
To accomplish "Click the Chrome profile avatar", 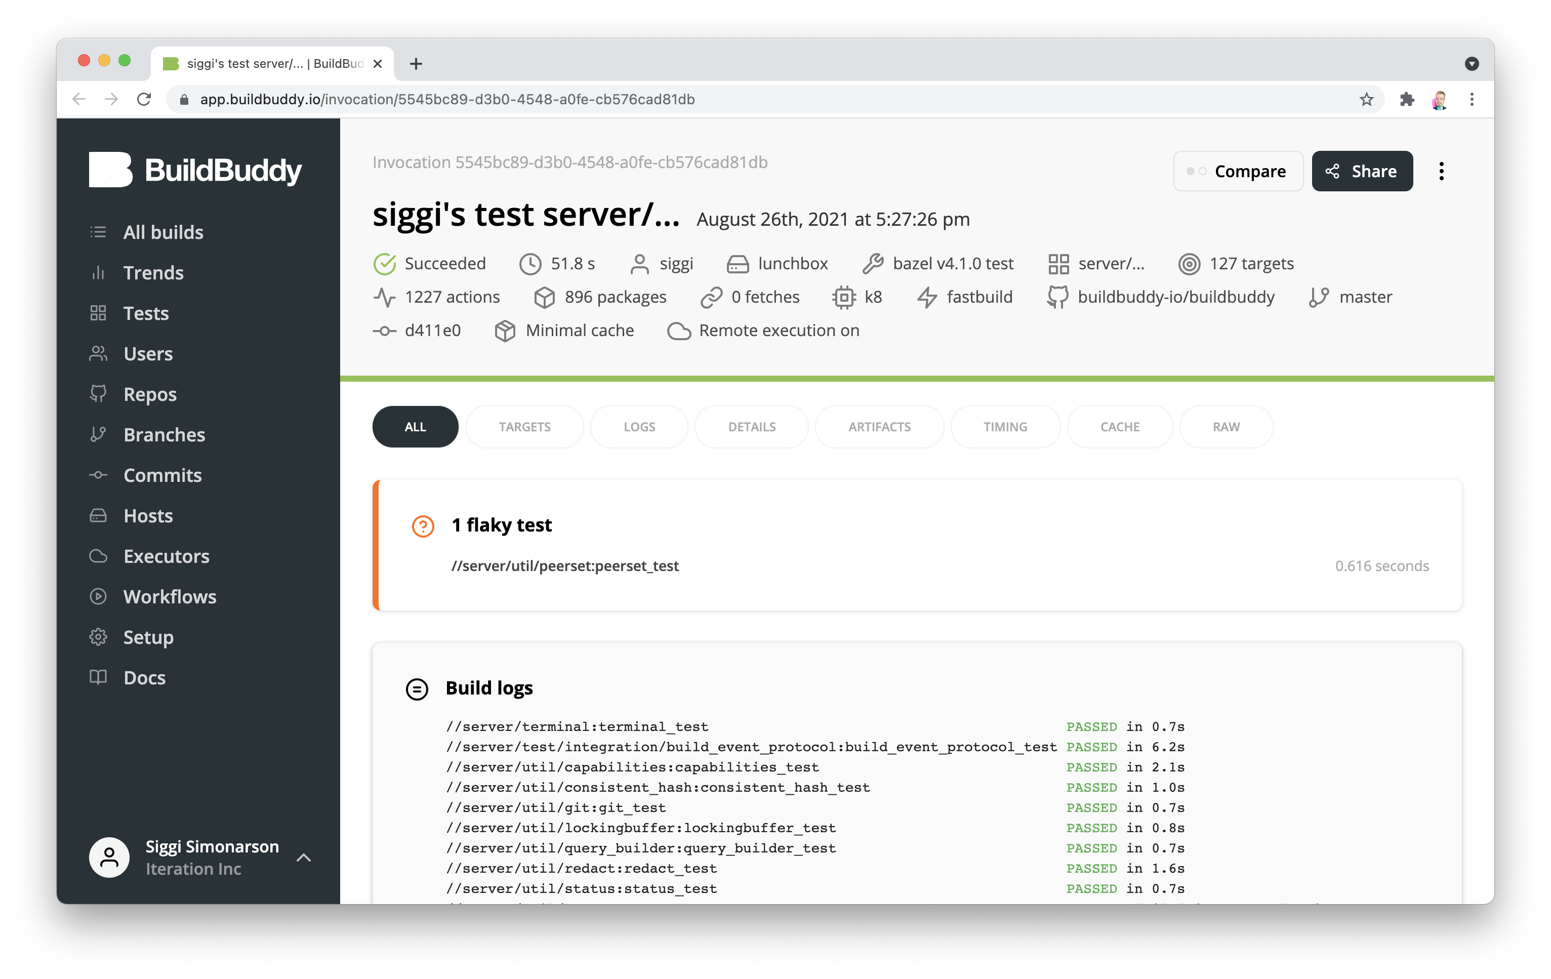I will [1440, 99].
